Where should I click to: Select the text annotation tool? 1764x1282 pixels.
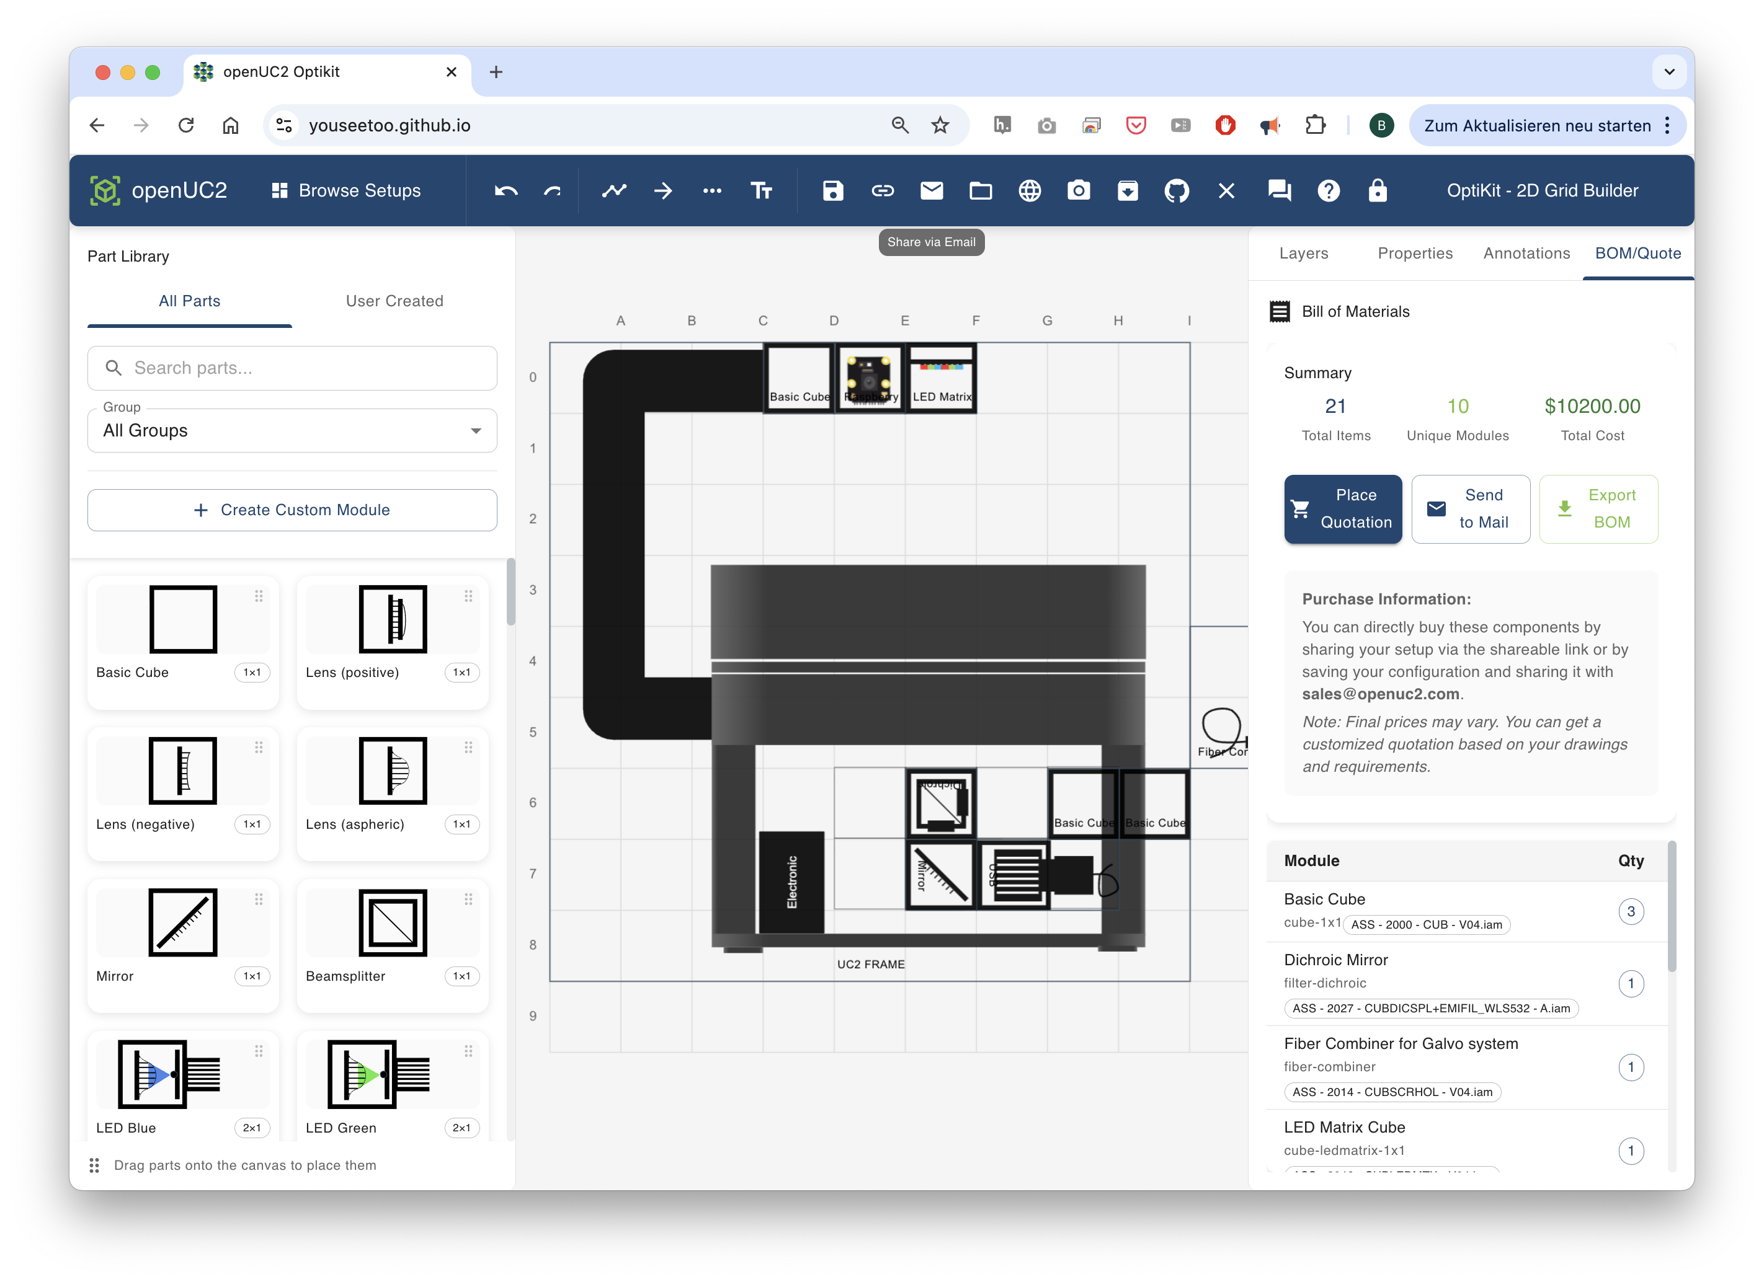click(x=762, y=190)
